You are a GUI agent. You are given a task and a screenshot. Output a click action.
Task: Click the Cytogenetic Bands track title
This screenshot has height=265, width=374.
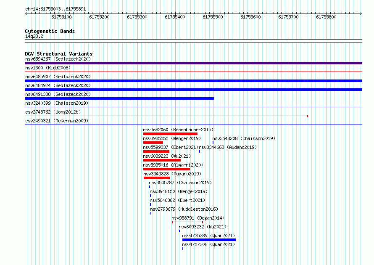(50, 31)
